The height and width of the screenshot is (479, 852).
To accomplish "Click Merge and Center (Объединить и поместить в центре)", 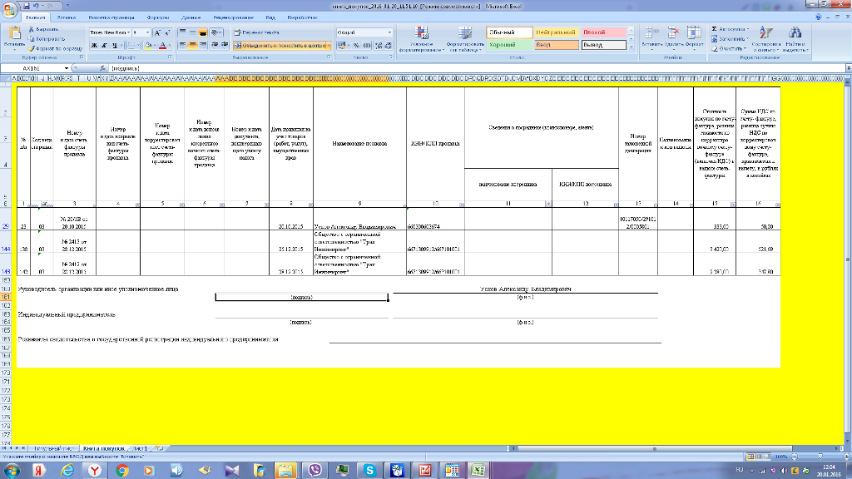I will point(280,45).
